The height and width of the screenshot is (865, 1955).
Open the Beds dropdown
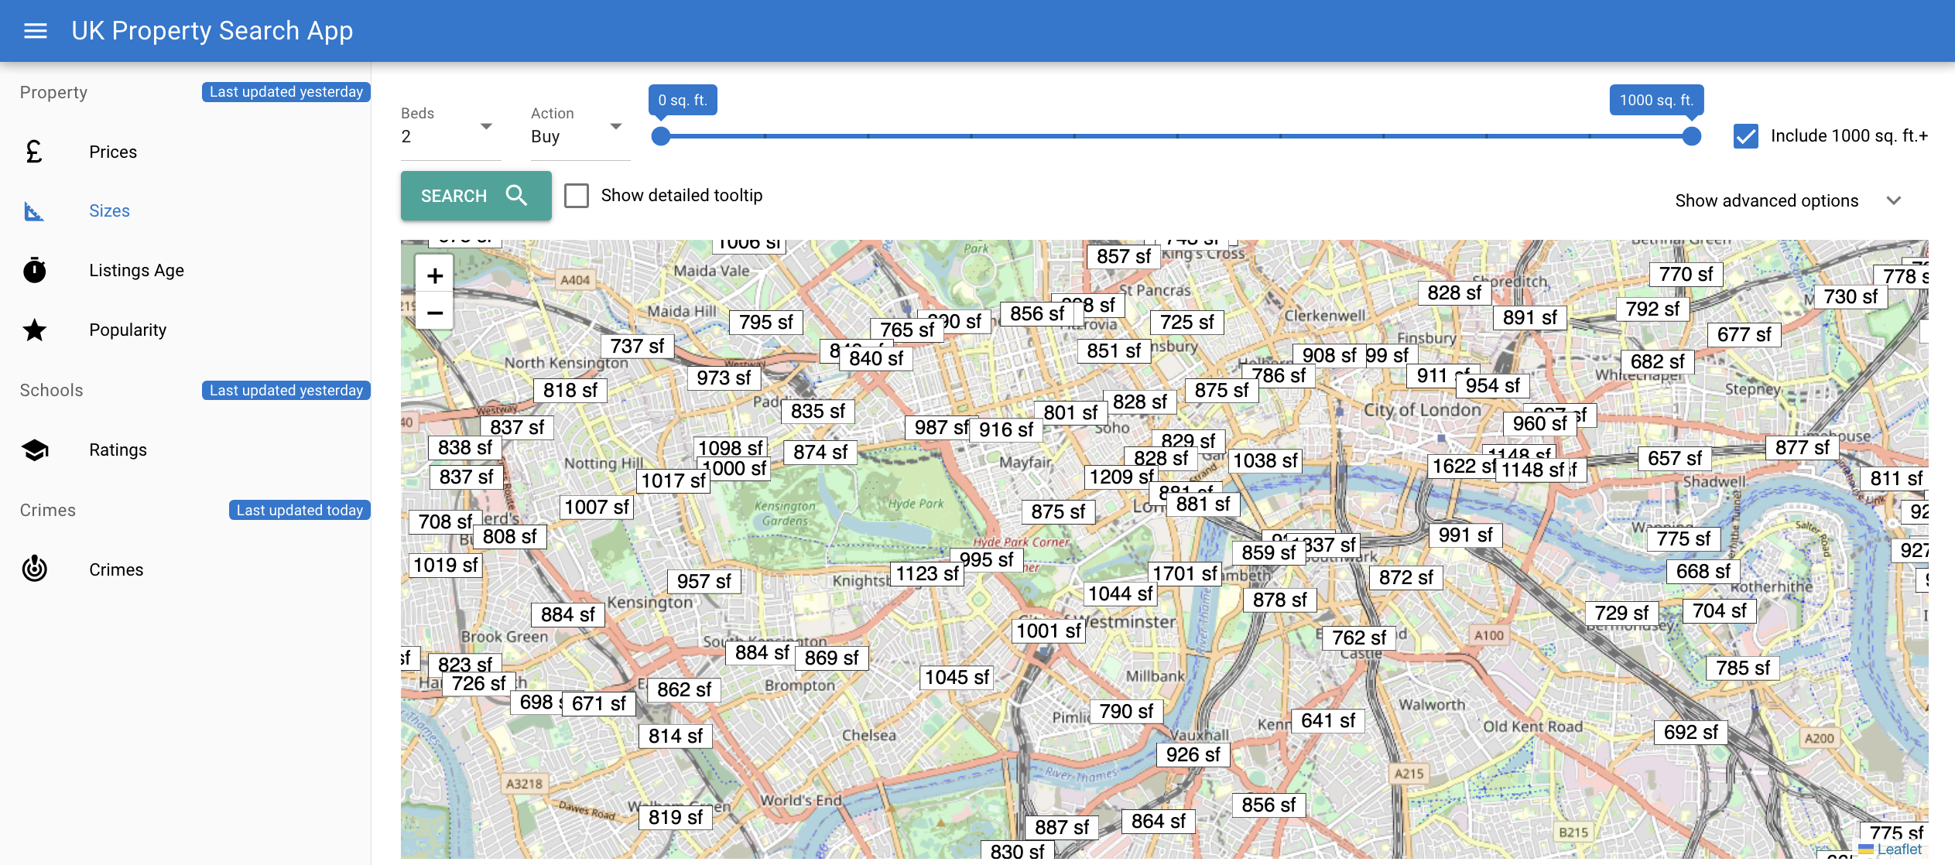[x=450, y=136]
